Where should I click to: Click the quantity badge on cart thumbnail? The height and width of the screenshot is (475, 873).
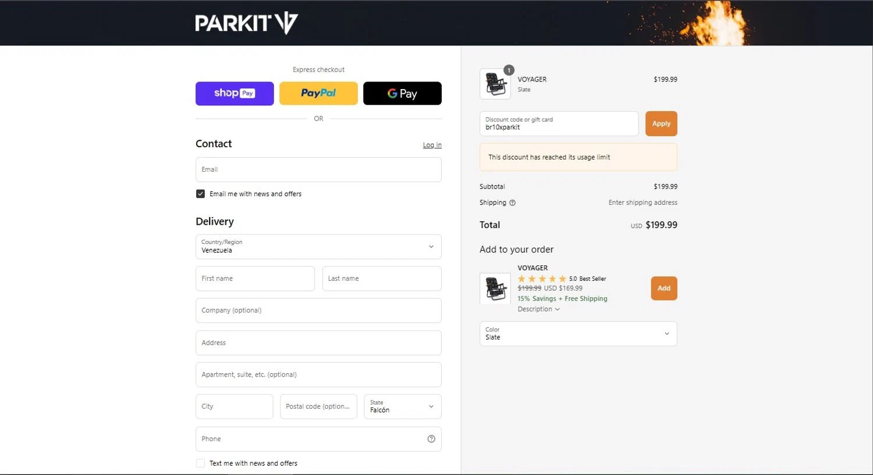click(x=509, y=70)
